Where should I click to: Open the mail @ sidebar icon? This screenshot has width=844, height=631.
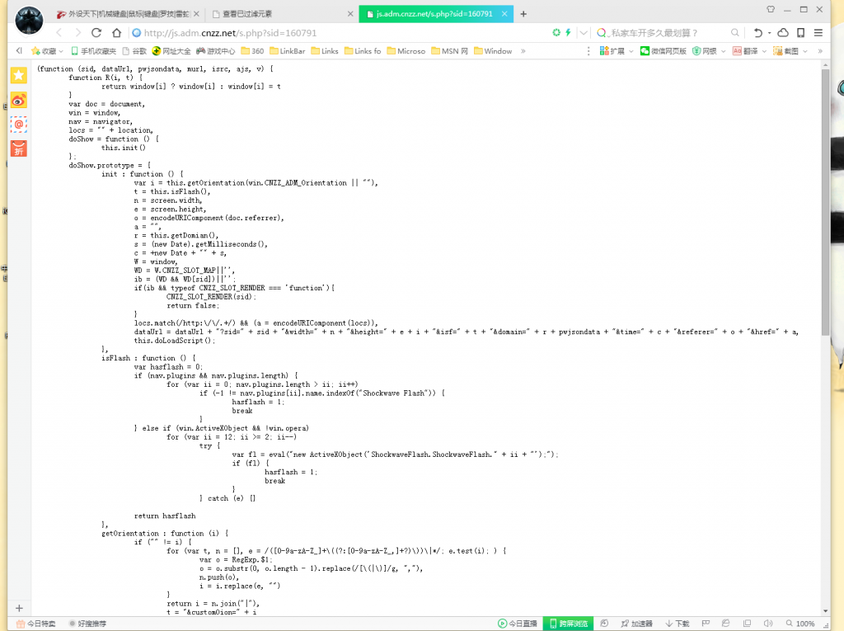tap(19, 125)
